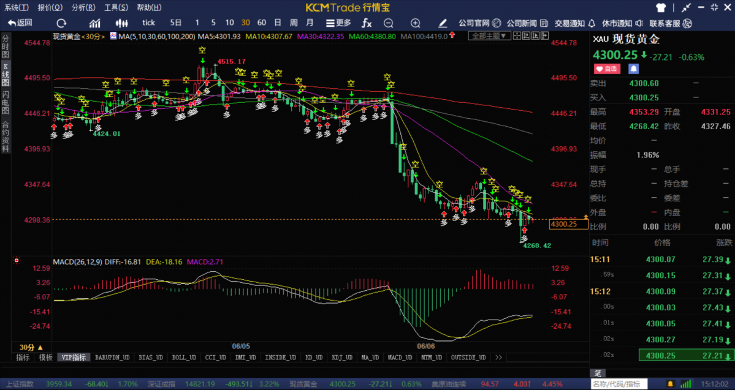The image size is (735, 390).
Task: Open the 帮助(H) menu
Action: 149,7
